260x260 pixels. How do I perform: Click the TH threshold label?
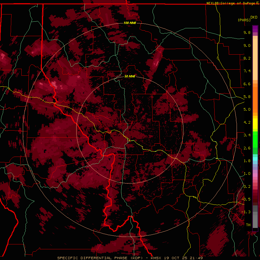coord(248,225)
